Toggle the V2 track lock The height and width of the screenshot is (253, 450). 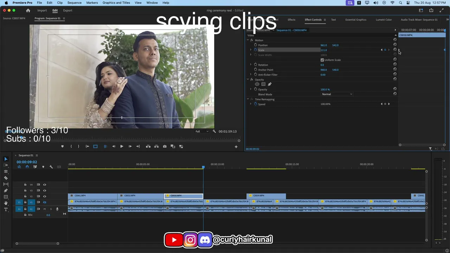(x=25, y=196)
